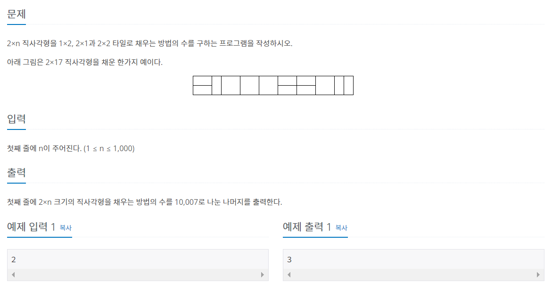
Task: Click the 출력 section heading
Action: 16,173
